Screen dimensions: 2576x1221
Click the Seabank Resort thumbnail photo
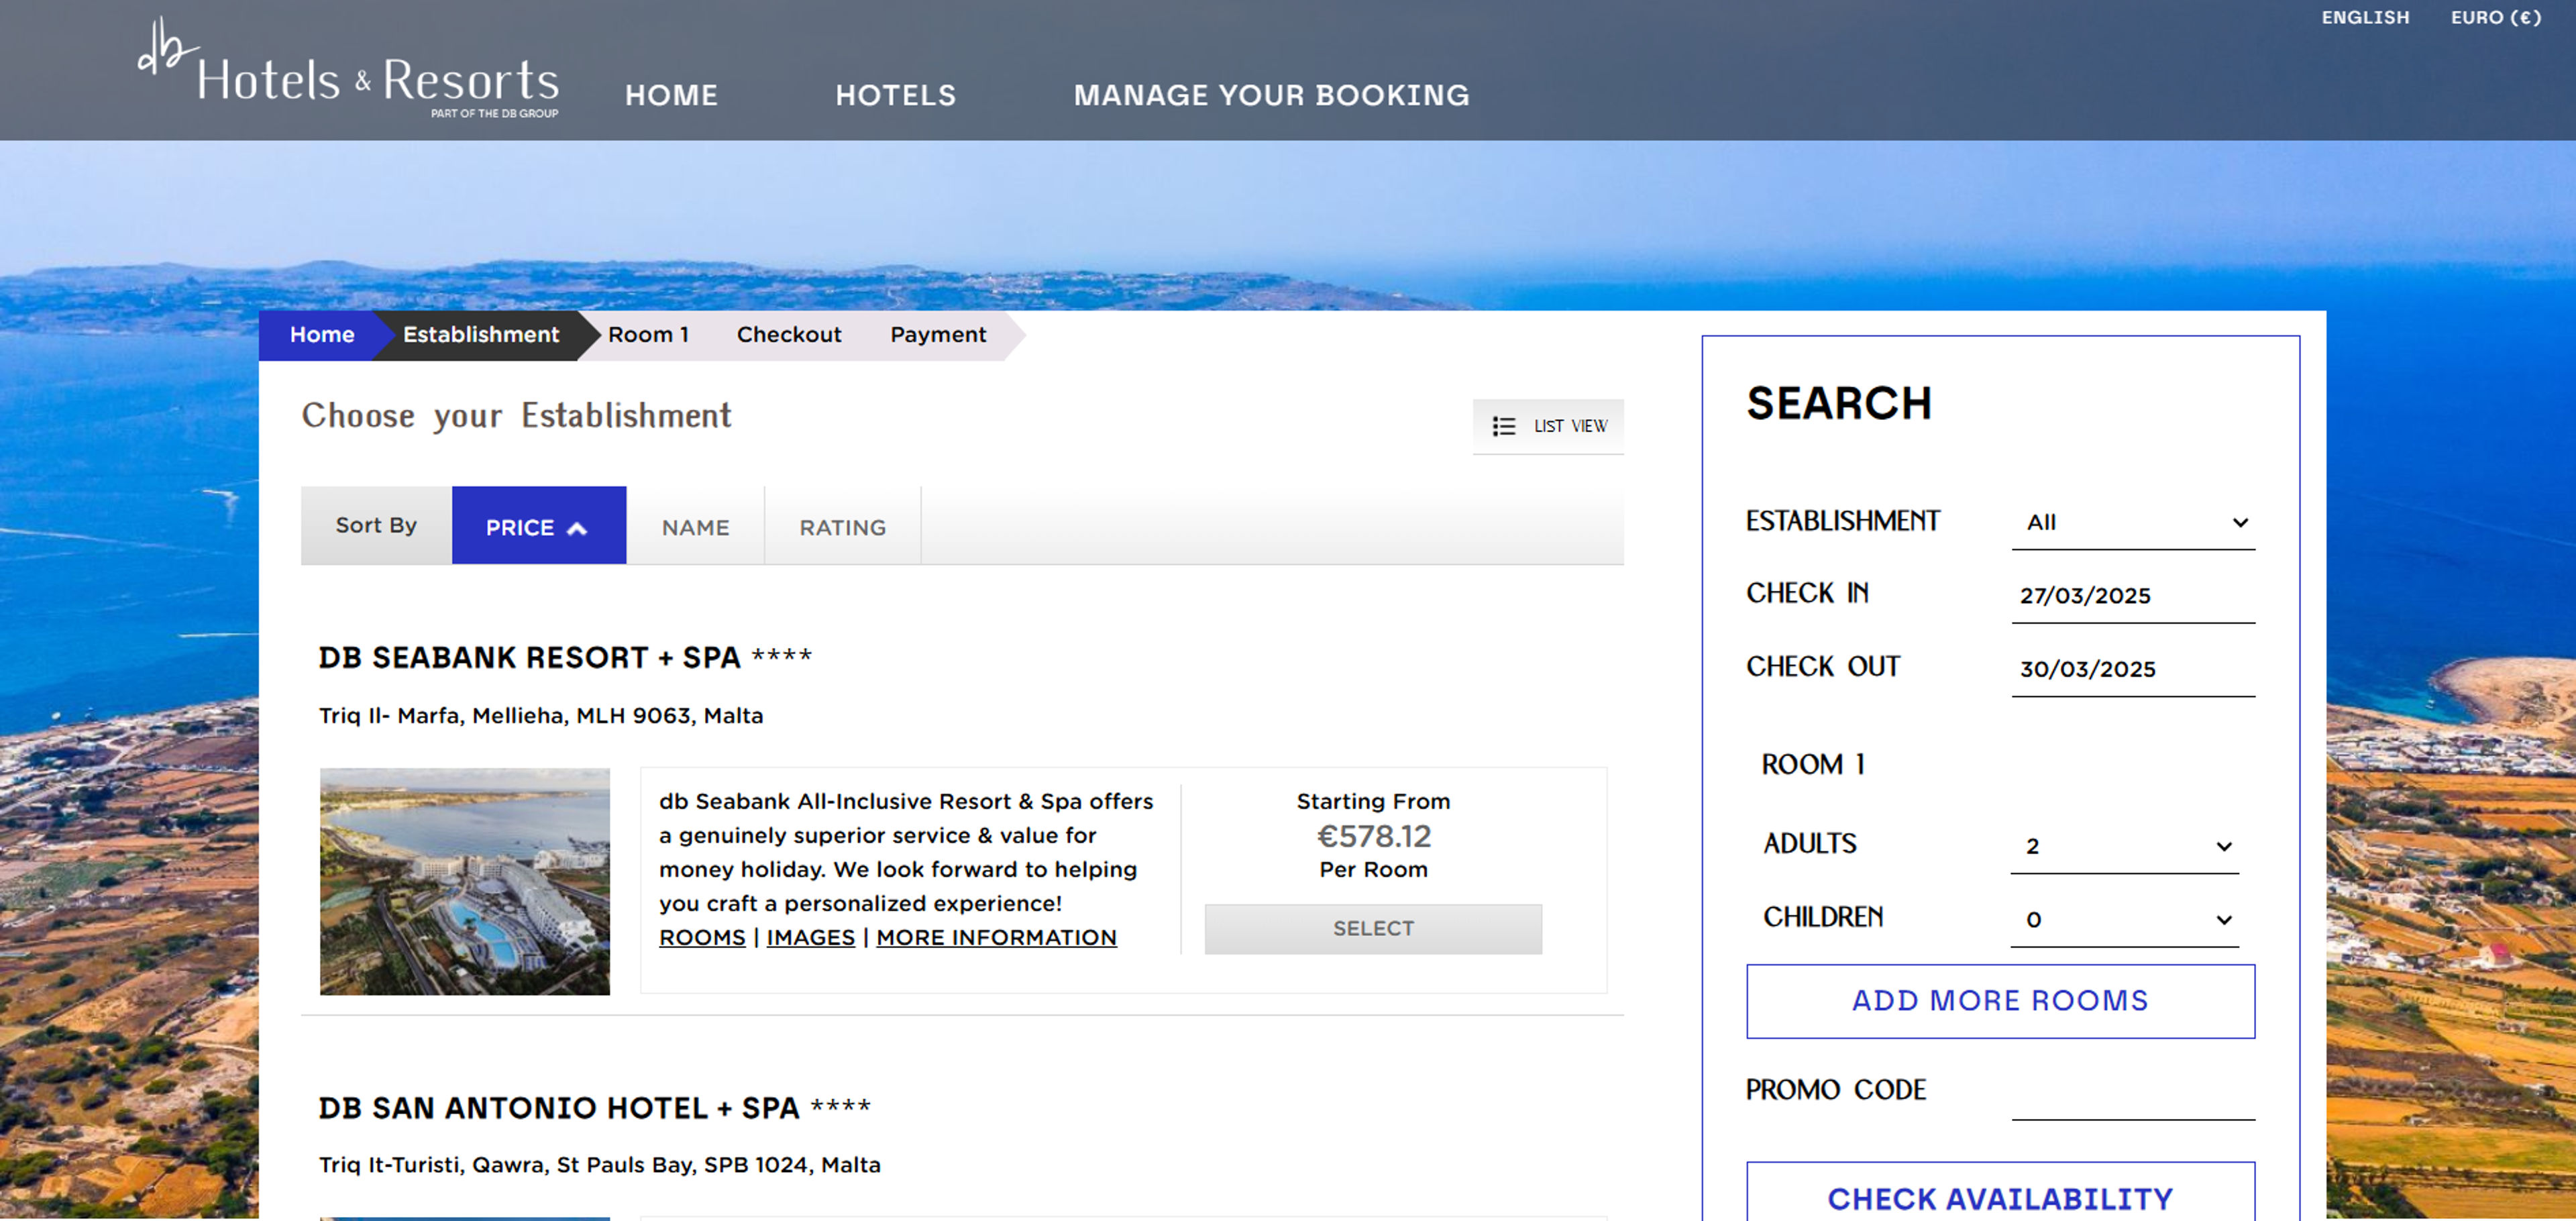coord(465,881)
